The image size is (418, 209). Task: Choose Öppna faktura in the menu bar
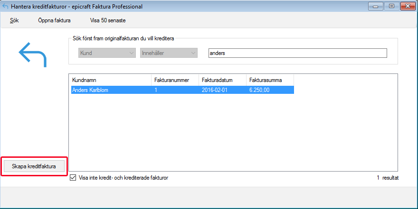[54, 20]
